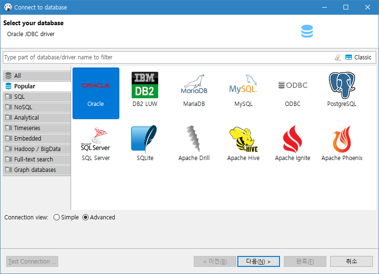Minimize the Connect to database window
This screenshot has height=274, width=379.
pos(325,7)
